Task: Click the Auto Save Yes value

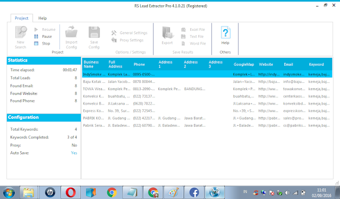Action: coord(74,153)
